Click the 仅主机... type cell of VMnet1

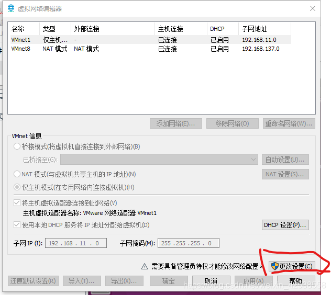(x=55, y=40)
